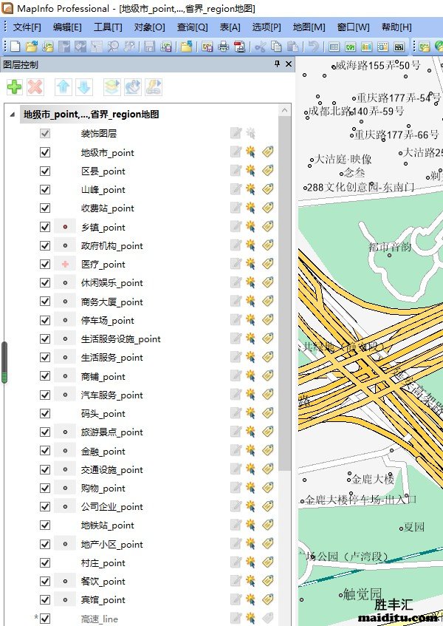
Task: Select the 生活服务设施_point layer name
Action: click(x=121, y=339)
